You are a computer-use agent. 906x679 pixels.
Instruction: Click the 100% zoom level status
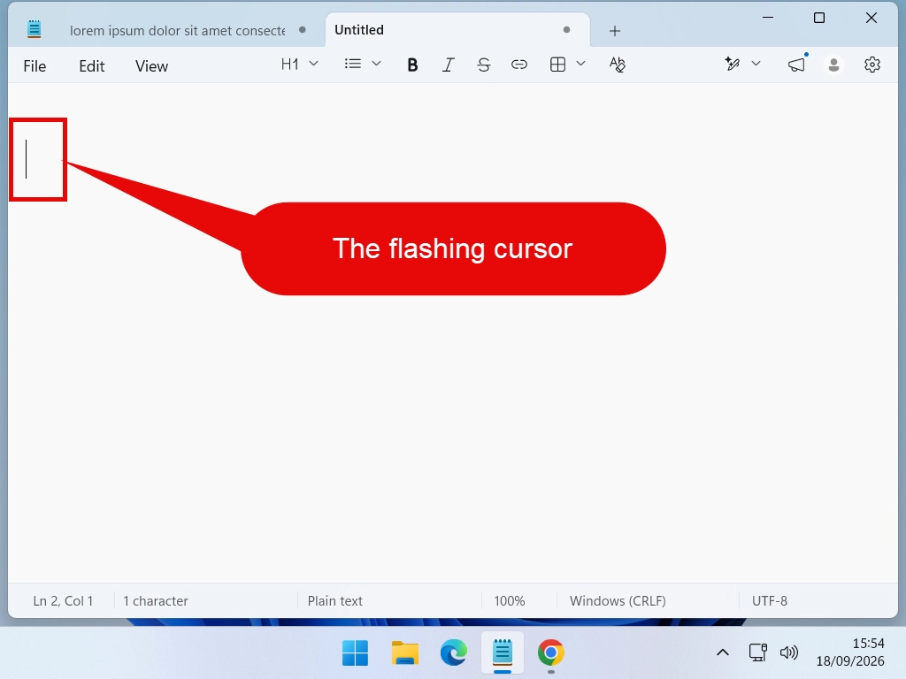[510, 601]
